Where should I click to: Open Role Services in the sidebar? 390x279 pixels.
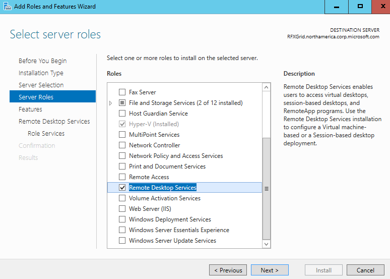(x=46, y=134)
